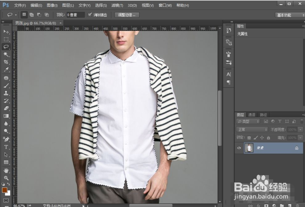Select the Eyedropper tool
Viewport: 305px width, 207px height.
point(6,70)
